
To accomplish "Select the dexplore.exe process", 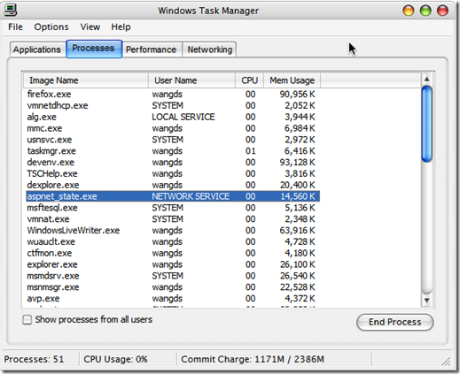I will pyautogui.click(x=173, y=185).
